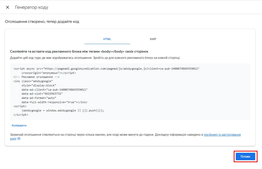Close the Генератор коду dialog
Screen dimensions: 262x169
coord(7,7)
